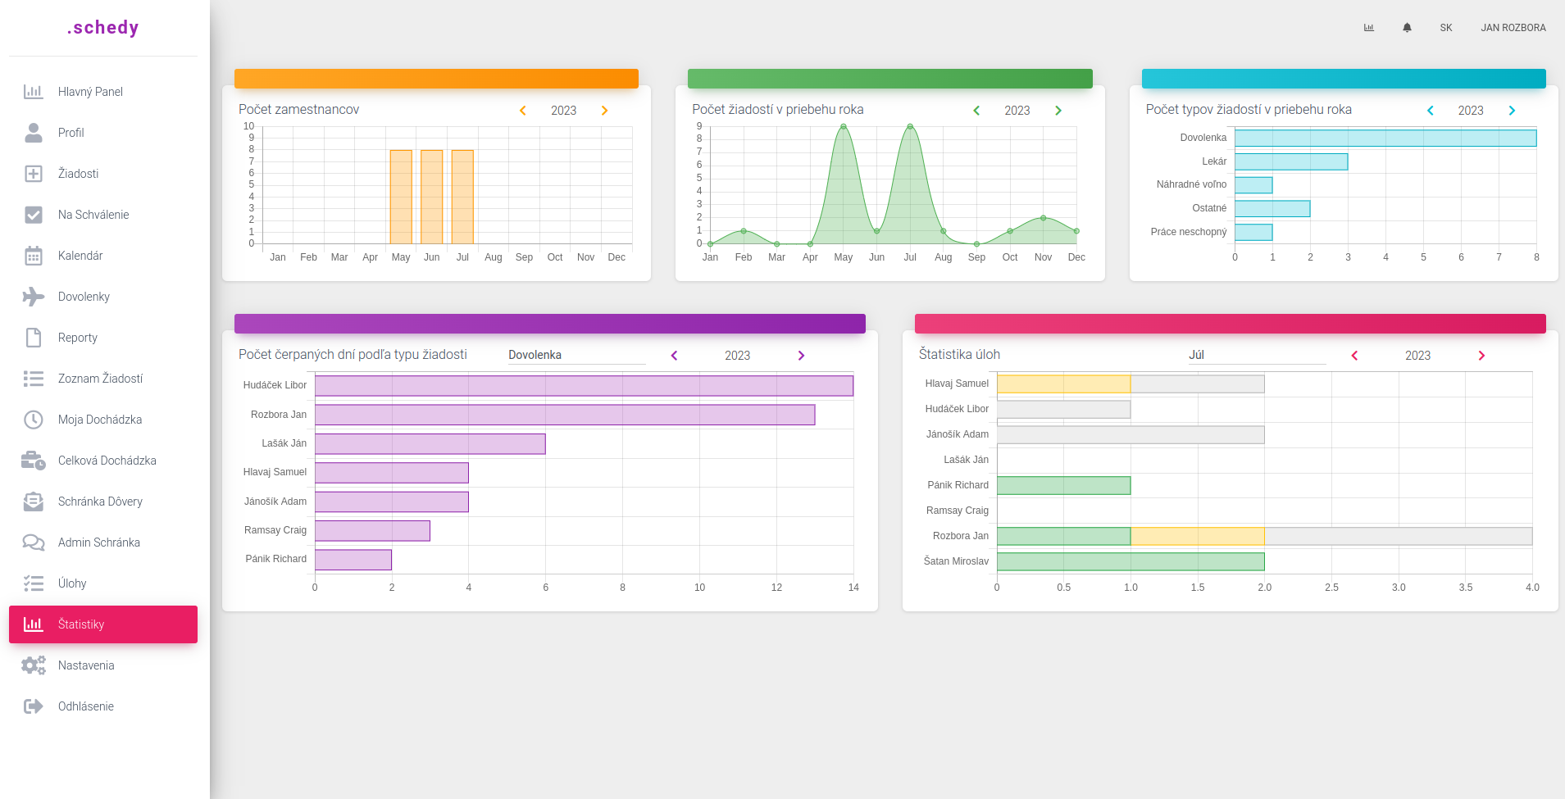The width and height of the screenshot is (1565, 799).
Task: Click the Dovolenky airplane icon
Action: pos(34,297)
